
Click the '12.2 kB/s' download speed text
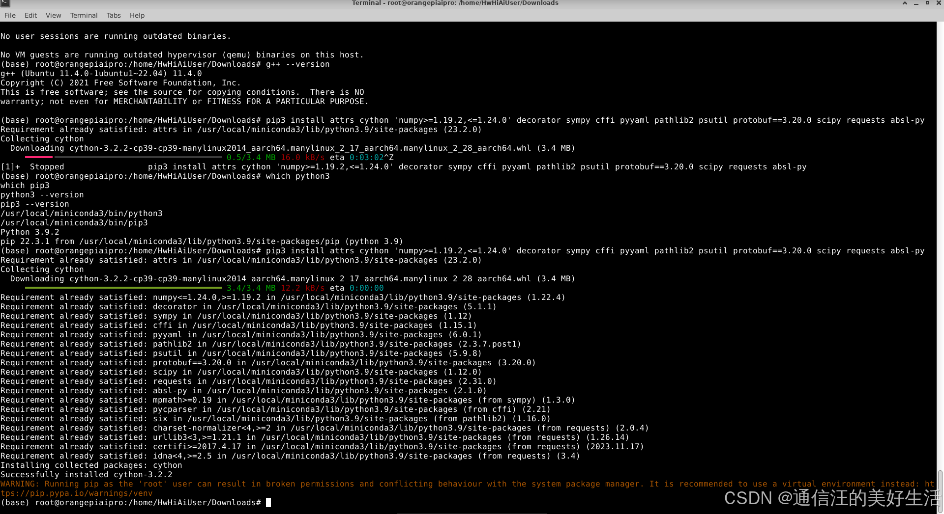pyautogui.click(x=303, y=288)
